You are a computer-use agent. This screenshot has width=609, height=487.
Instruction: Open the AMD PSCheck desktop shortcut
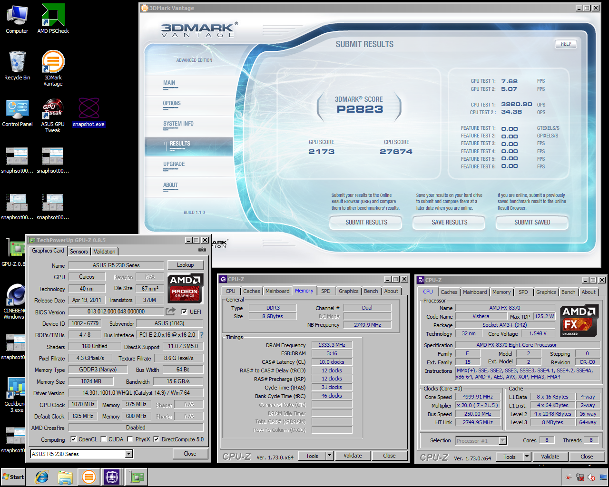(53, 19)
